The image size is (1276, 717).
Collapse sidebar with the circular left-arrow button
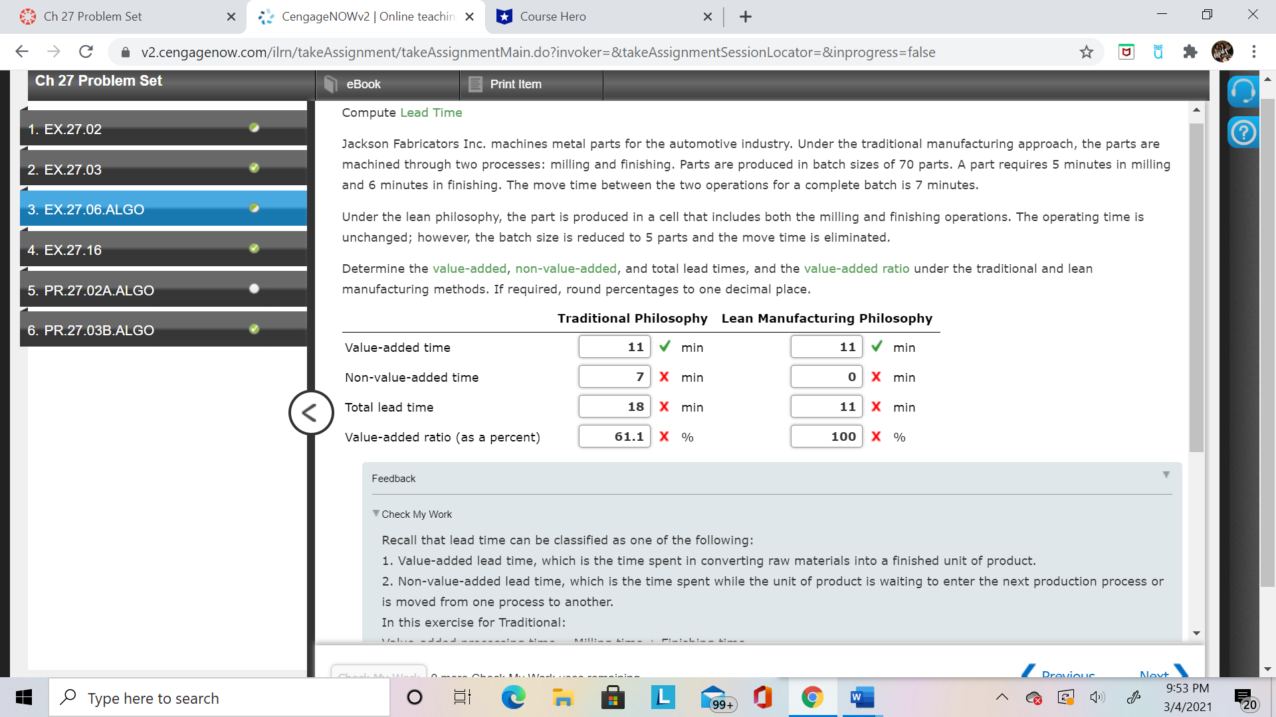coord(310,413)
